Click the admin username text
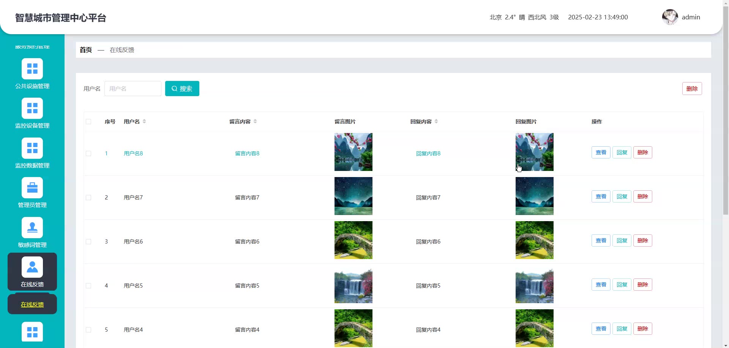Image resolution: width=729 pixels, height=348 pixels. click(x=691, y=17)
